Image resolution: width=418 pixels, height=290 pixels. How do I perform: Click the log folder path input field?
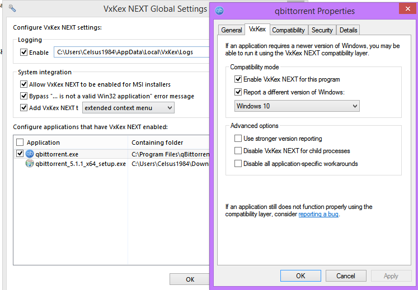click(131, 52)
